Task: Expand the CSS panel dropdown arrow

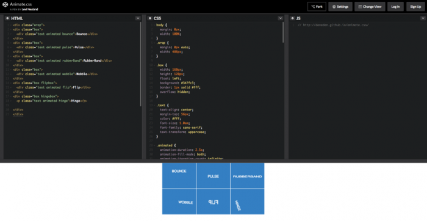Action: tap(280, 18)
